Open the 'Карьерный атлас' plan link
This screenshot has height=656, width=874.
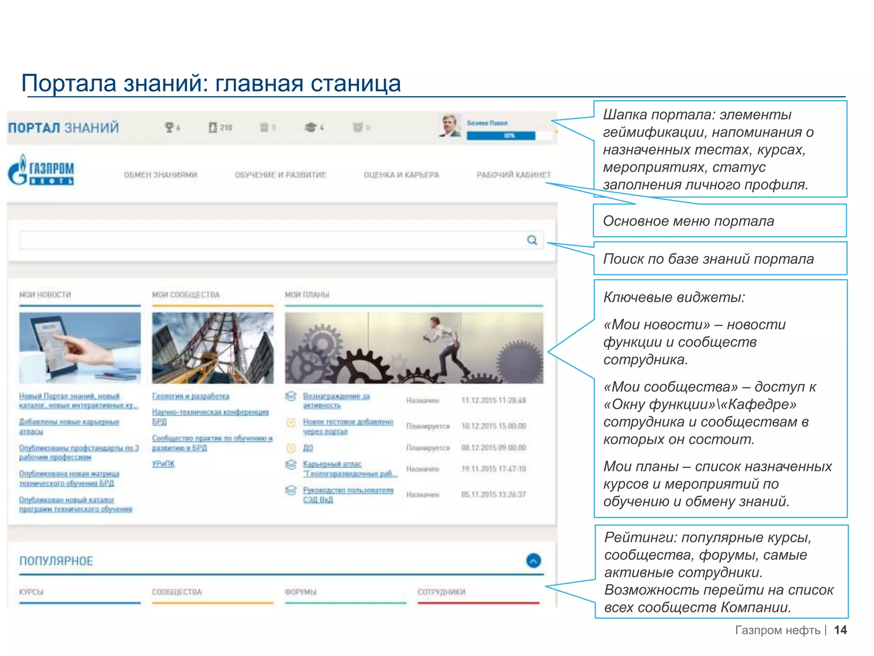pyautogui.click(x=332, y=464)
